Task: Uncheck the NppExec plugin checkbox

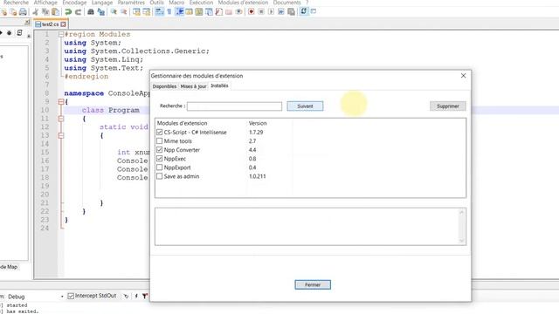Action: (x=159, y=159)
